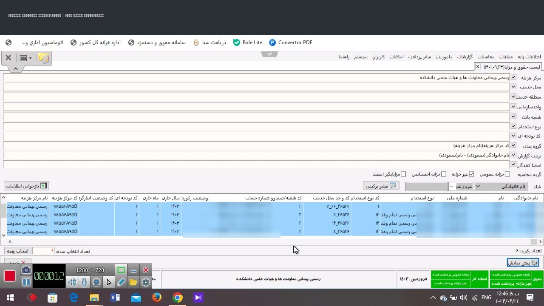Open the Convertor PDF bookmark
The height and width of the screenshot is (306, 544).
(291, 42)
